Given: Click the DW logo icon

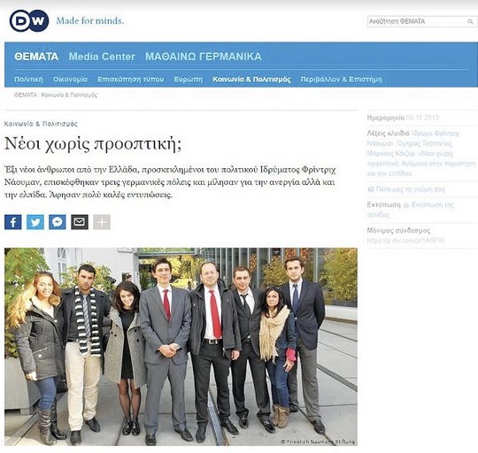Looking at the screenshot, I should (x=29, y=20).
